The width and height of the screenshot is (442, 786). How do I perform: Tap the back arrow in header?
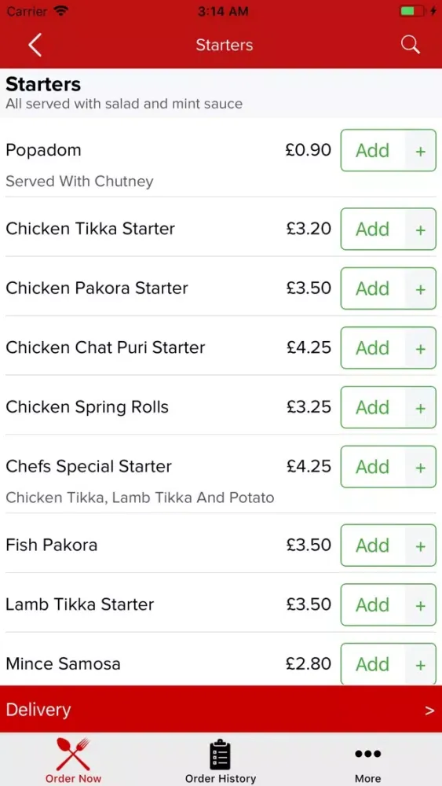[35, 45]
